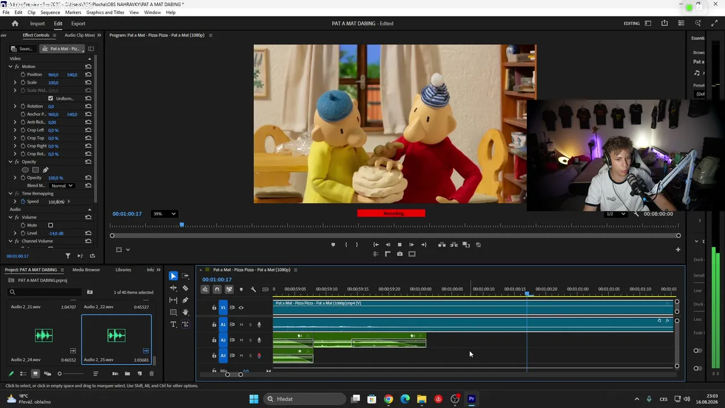725x408 pixels.
Task: Click the Level value -14,0 dB
Action: (56, 233)
